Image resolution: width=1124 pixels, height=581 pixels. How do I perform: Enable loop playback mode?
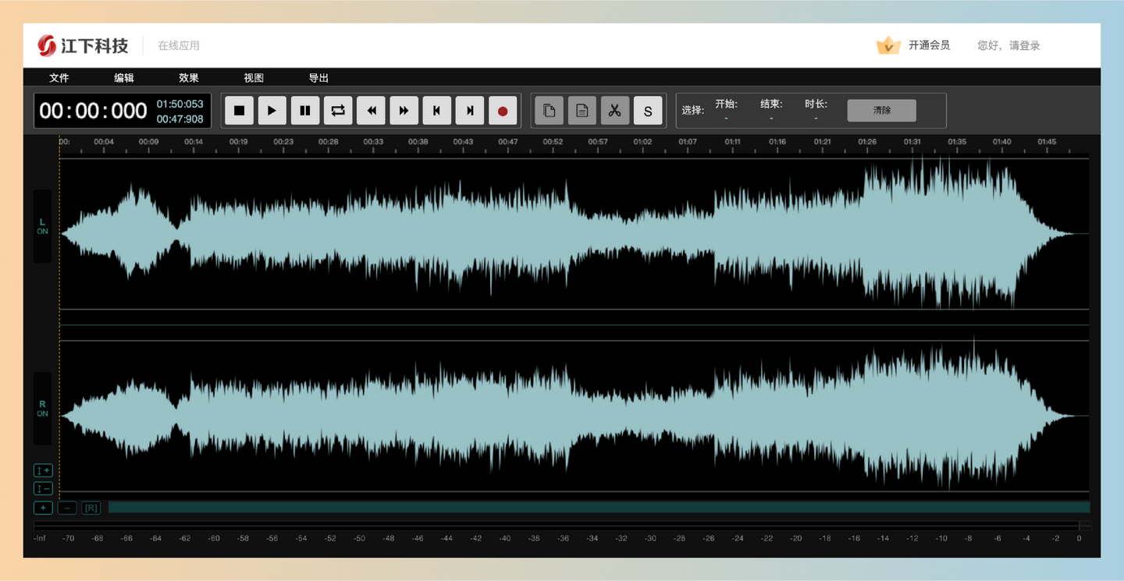pyautogui.click(x=338, y=110)
